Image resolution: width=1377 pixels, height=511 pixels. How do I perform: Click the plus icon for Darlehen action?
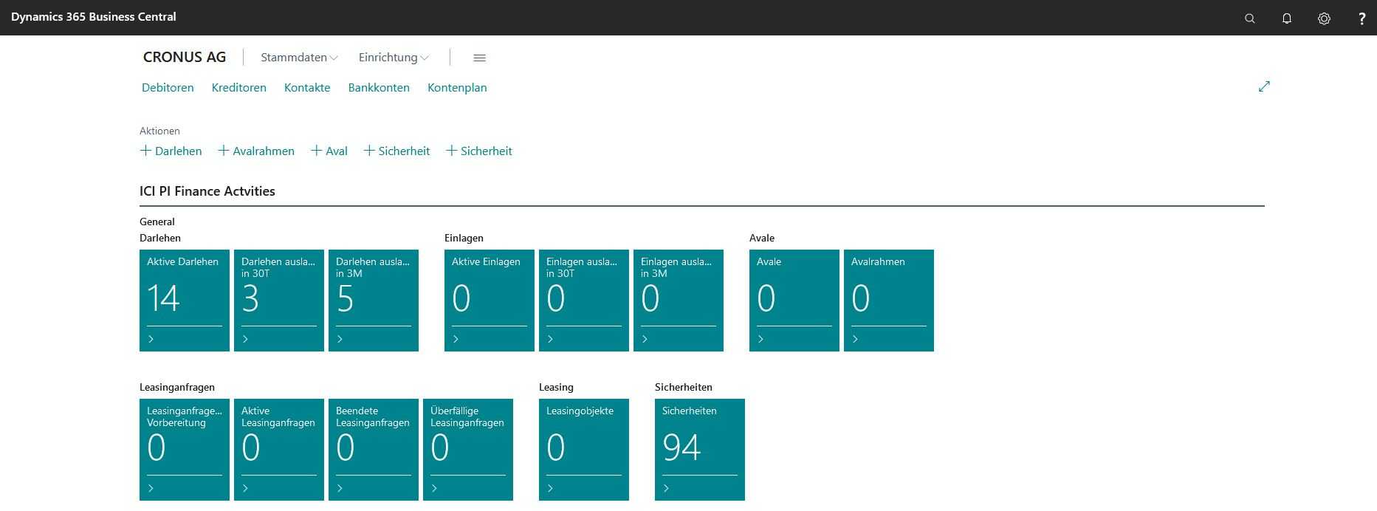[x=146, y=151]
